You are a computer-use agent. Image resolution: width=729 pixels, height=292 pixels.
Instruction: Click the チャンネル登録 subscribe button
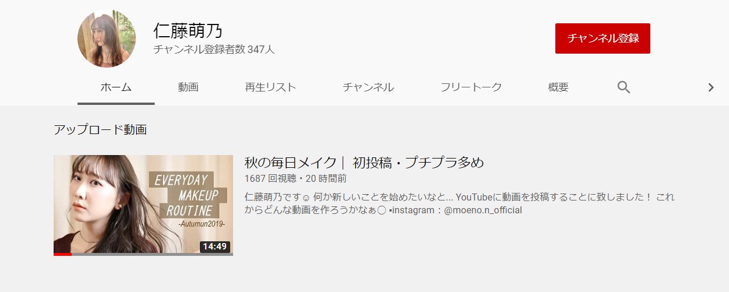(603, 38)
